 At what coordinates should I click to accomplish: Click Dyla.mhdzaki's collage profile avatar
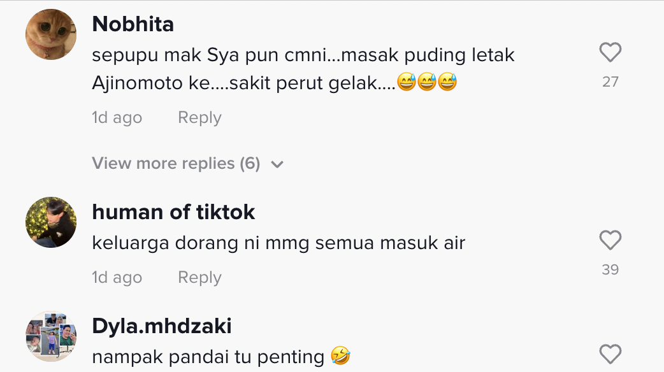click(x=51, y=336)
